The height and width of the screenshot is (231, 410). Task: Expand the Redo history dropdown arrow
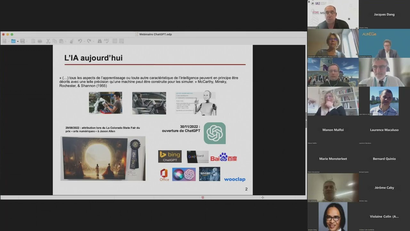(93, 41)
